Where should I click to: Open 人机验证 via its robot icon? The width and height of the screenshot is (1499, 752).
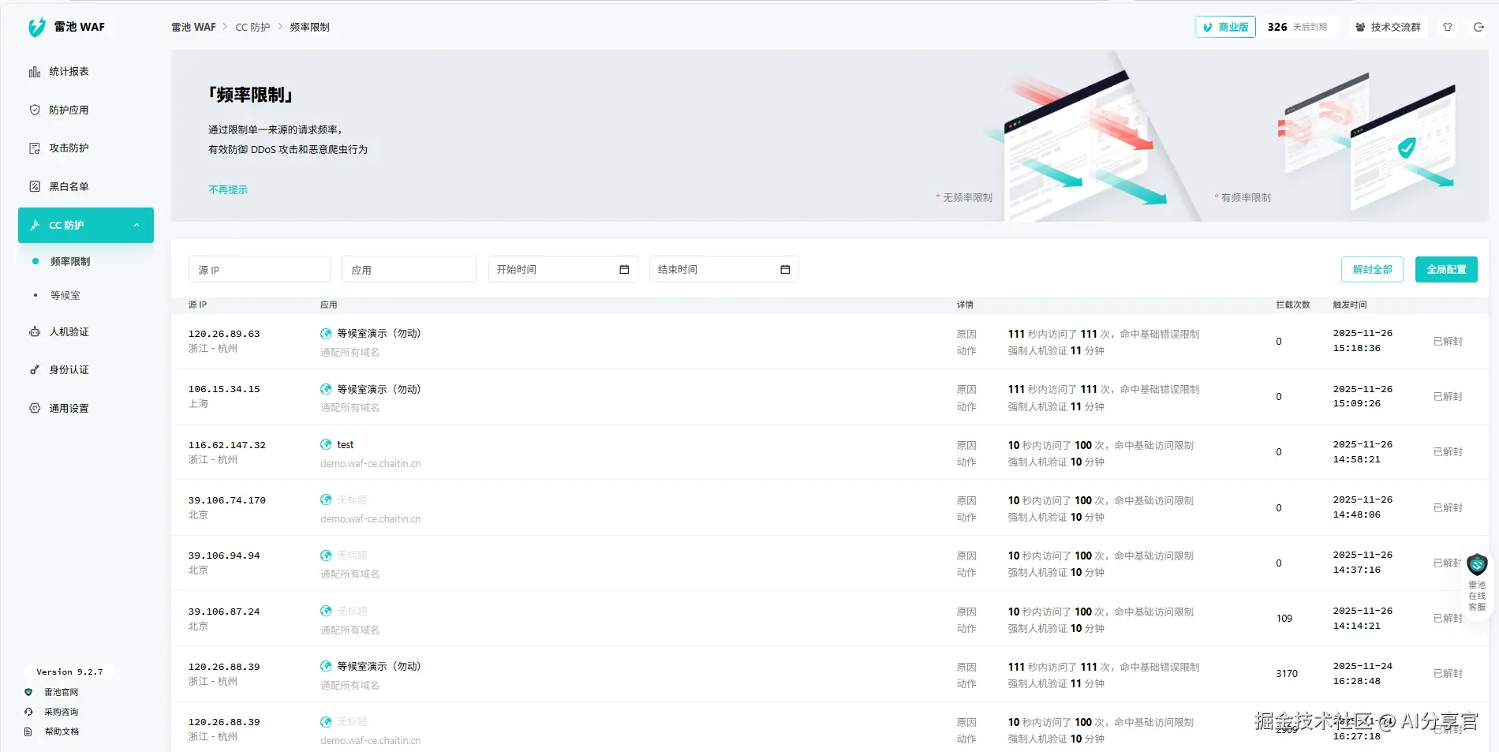pyautogui.click(x=35, y=332)
